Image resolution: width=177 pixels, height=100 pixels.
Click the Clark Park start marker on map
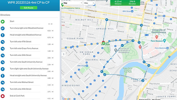(x=103, y=43)
